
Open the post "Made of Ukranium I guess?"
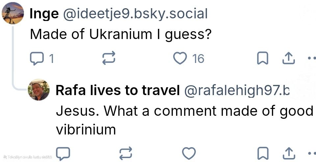point(120,34)
